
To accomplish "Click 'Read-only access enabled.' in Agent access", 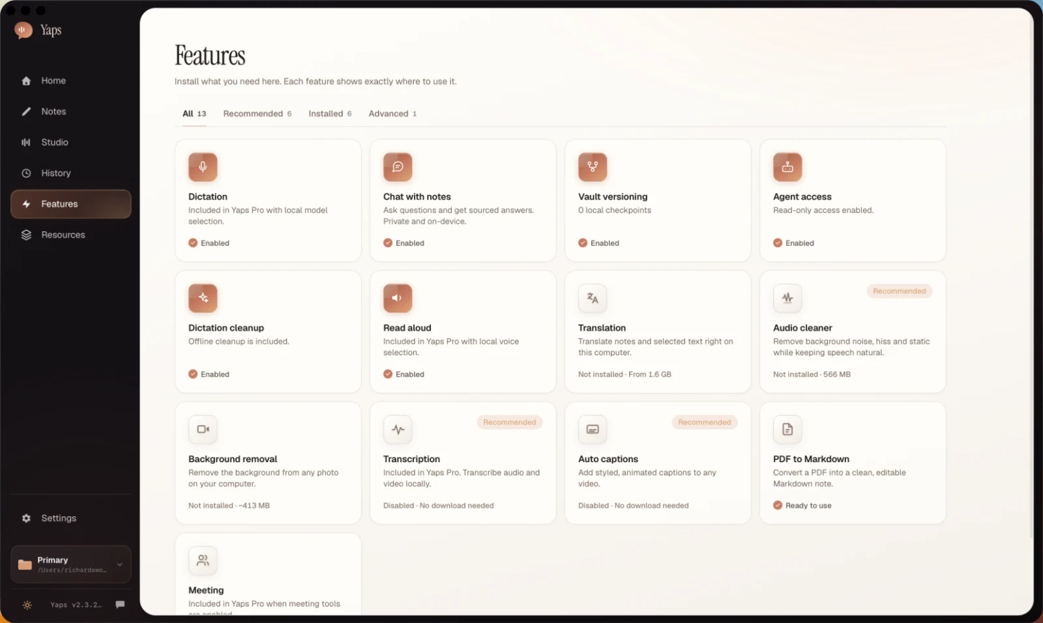I will pos(823,210).
